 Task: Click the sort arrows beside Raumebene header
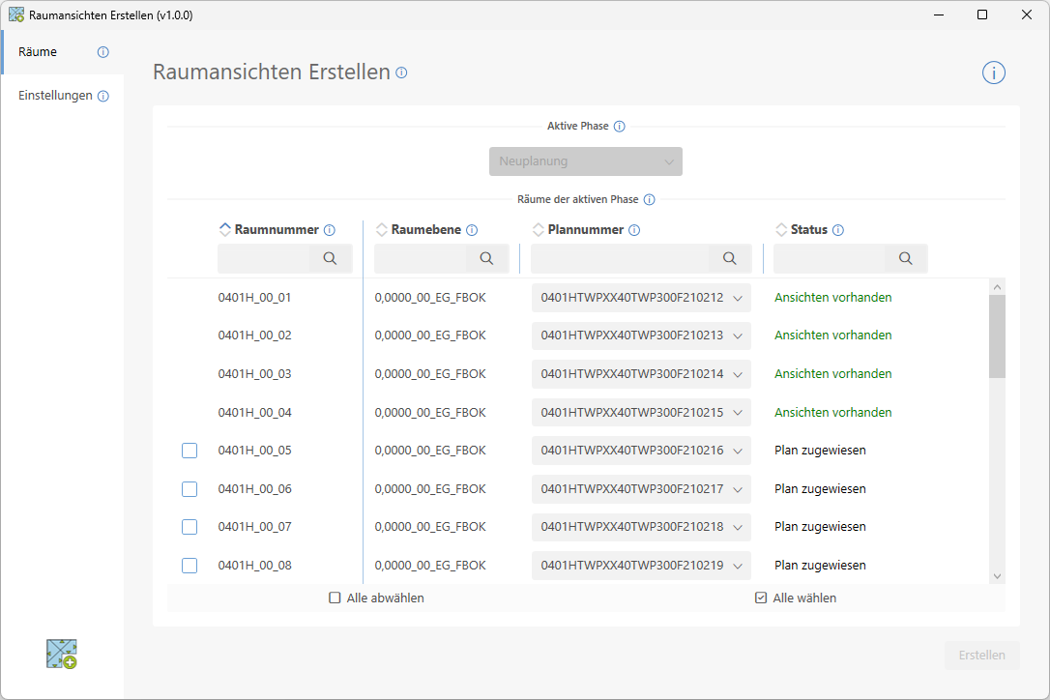pyautogui.click(x=382, y=230)
